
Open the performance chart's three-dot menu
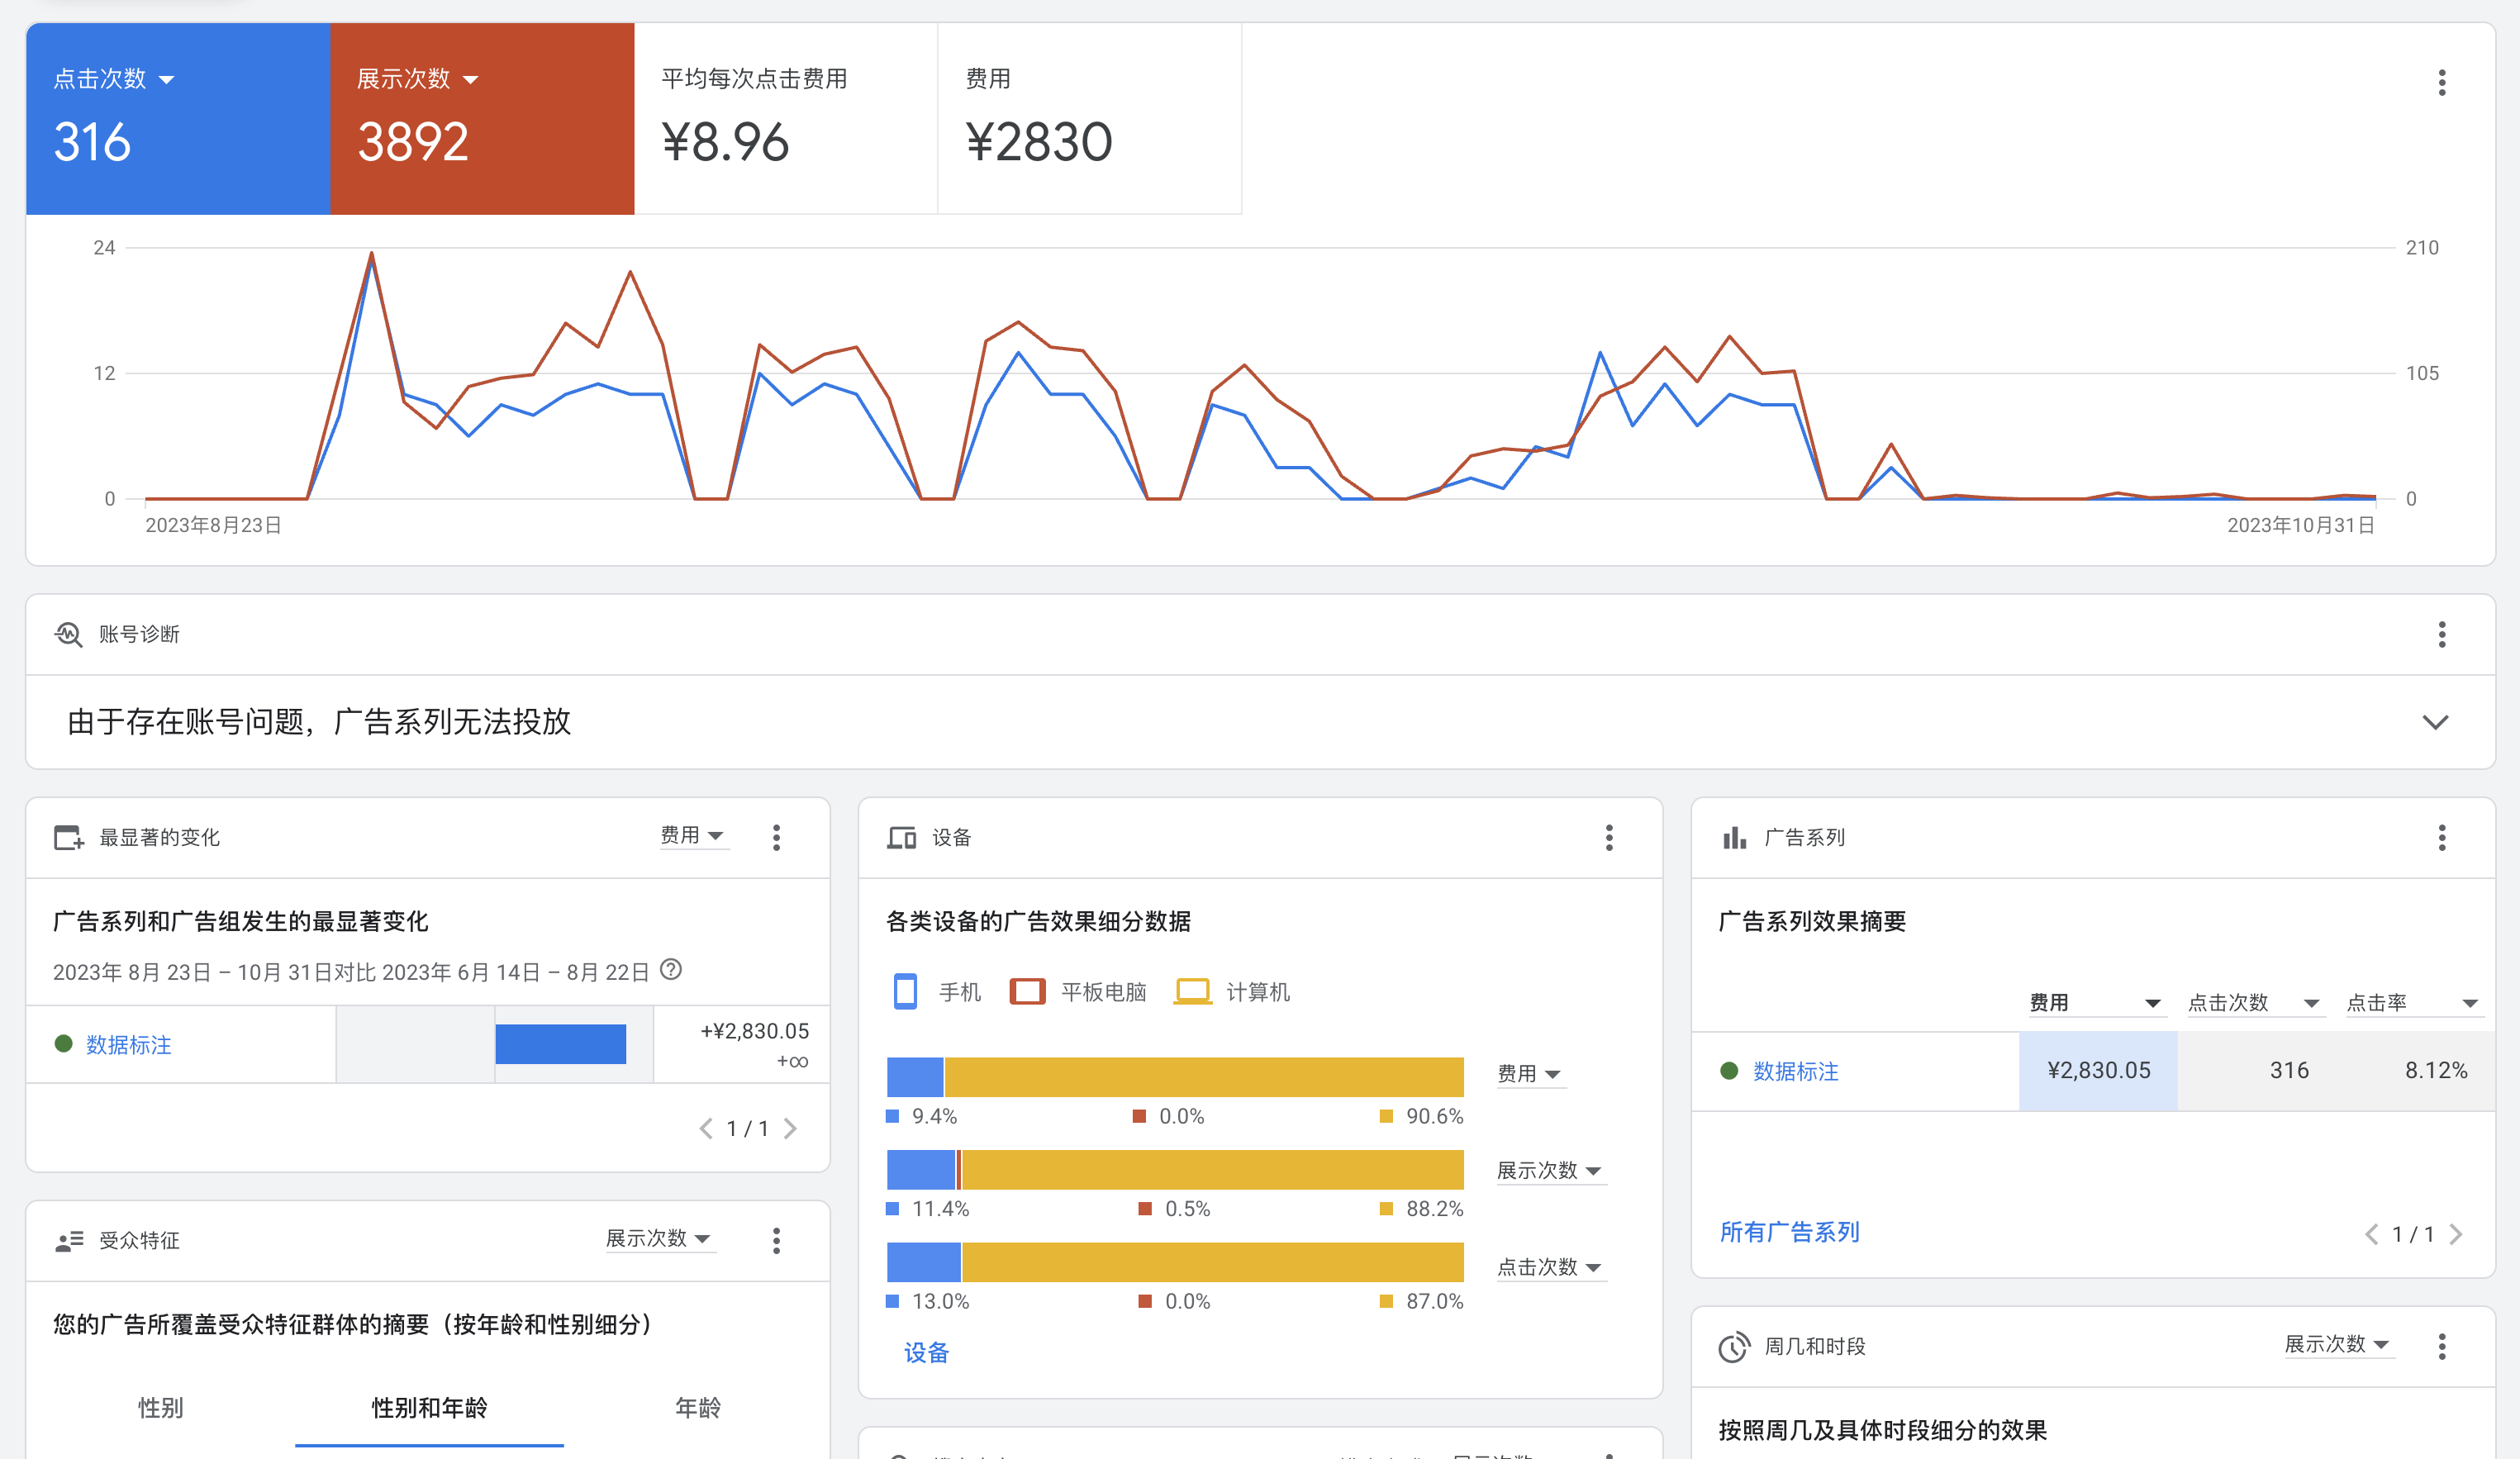(2441, 83)
